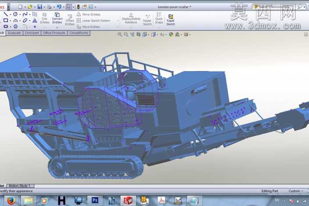Screen dimensions: 309x206
Task: Select the Ellipse sketch tool
Action: (x=25, y=20)
